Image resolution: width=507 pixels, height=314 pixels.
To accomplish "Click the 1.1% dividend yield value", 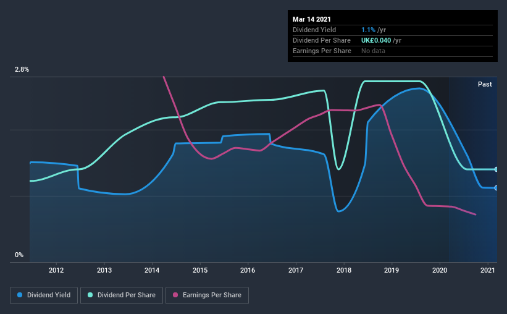I will click(368, 30).
